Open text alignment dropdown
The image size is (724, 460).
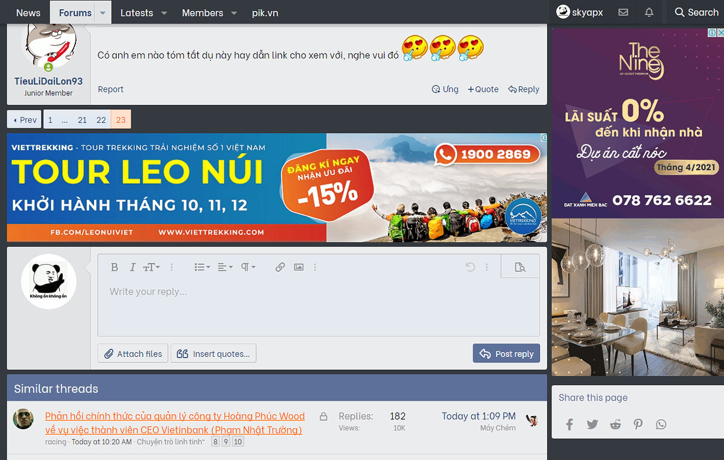pos(224,267)
